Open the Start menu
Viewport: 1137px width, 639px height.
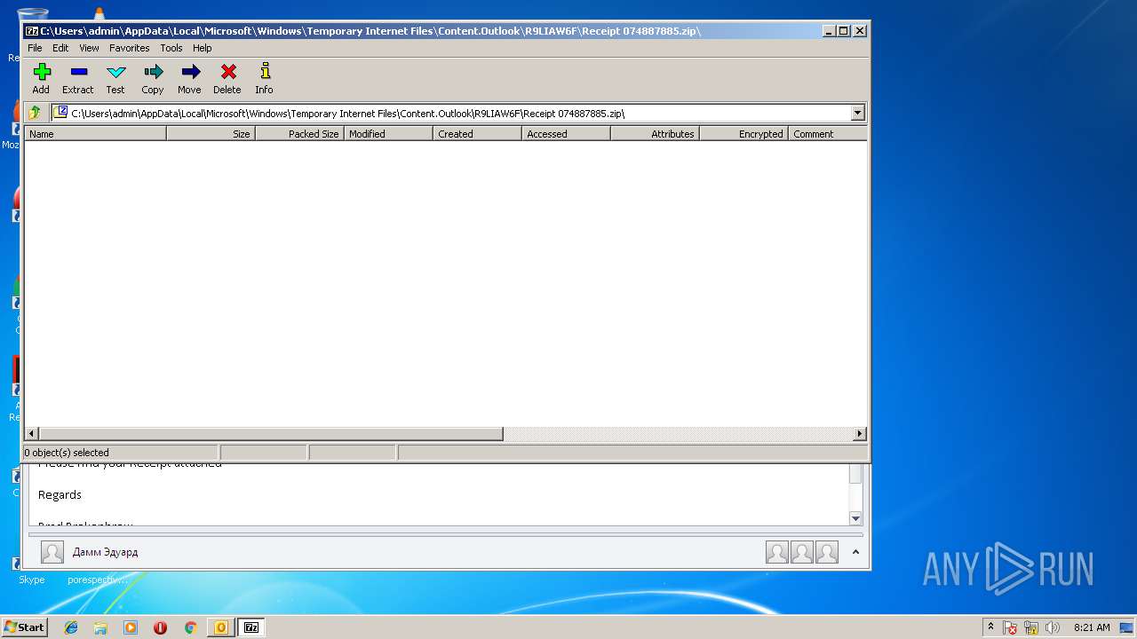(24, 627)
